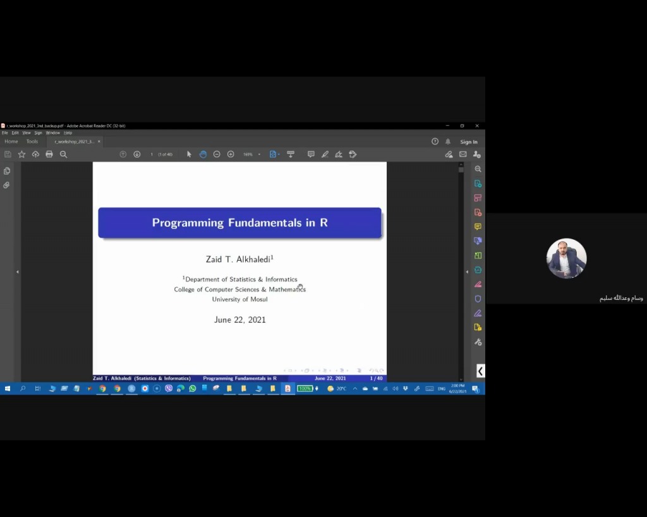Star this file with bookmark icon
Screen dimensions: 647x517
pyautogui.click(x=21, y=154)
